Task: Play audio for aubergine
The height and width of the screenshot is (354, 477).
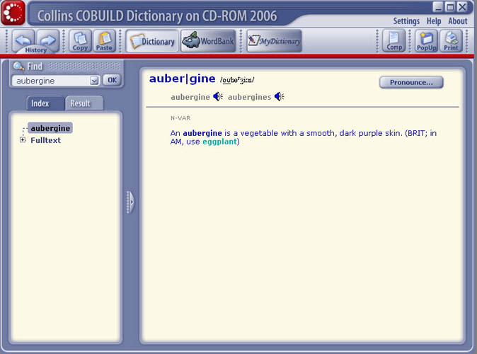Action: point(218,97)
